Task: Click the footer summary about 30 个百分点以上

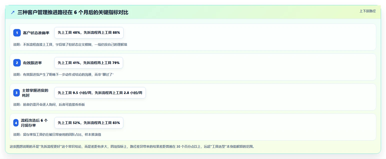Action: [132, 146]
